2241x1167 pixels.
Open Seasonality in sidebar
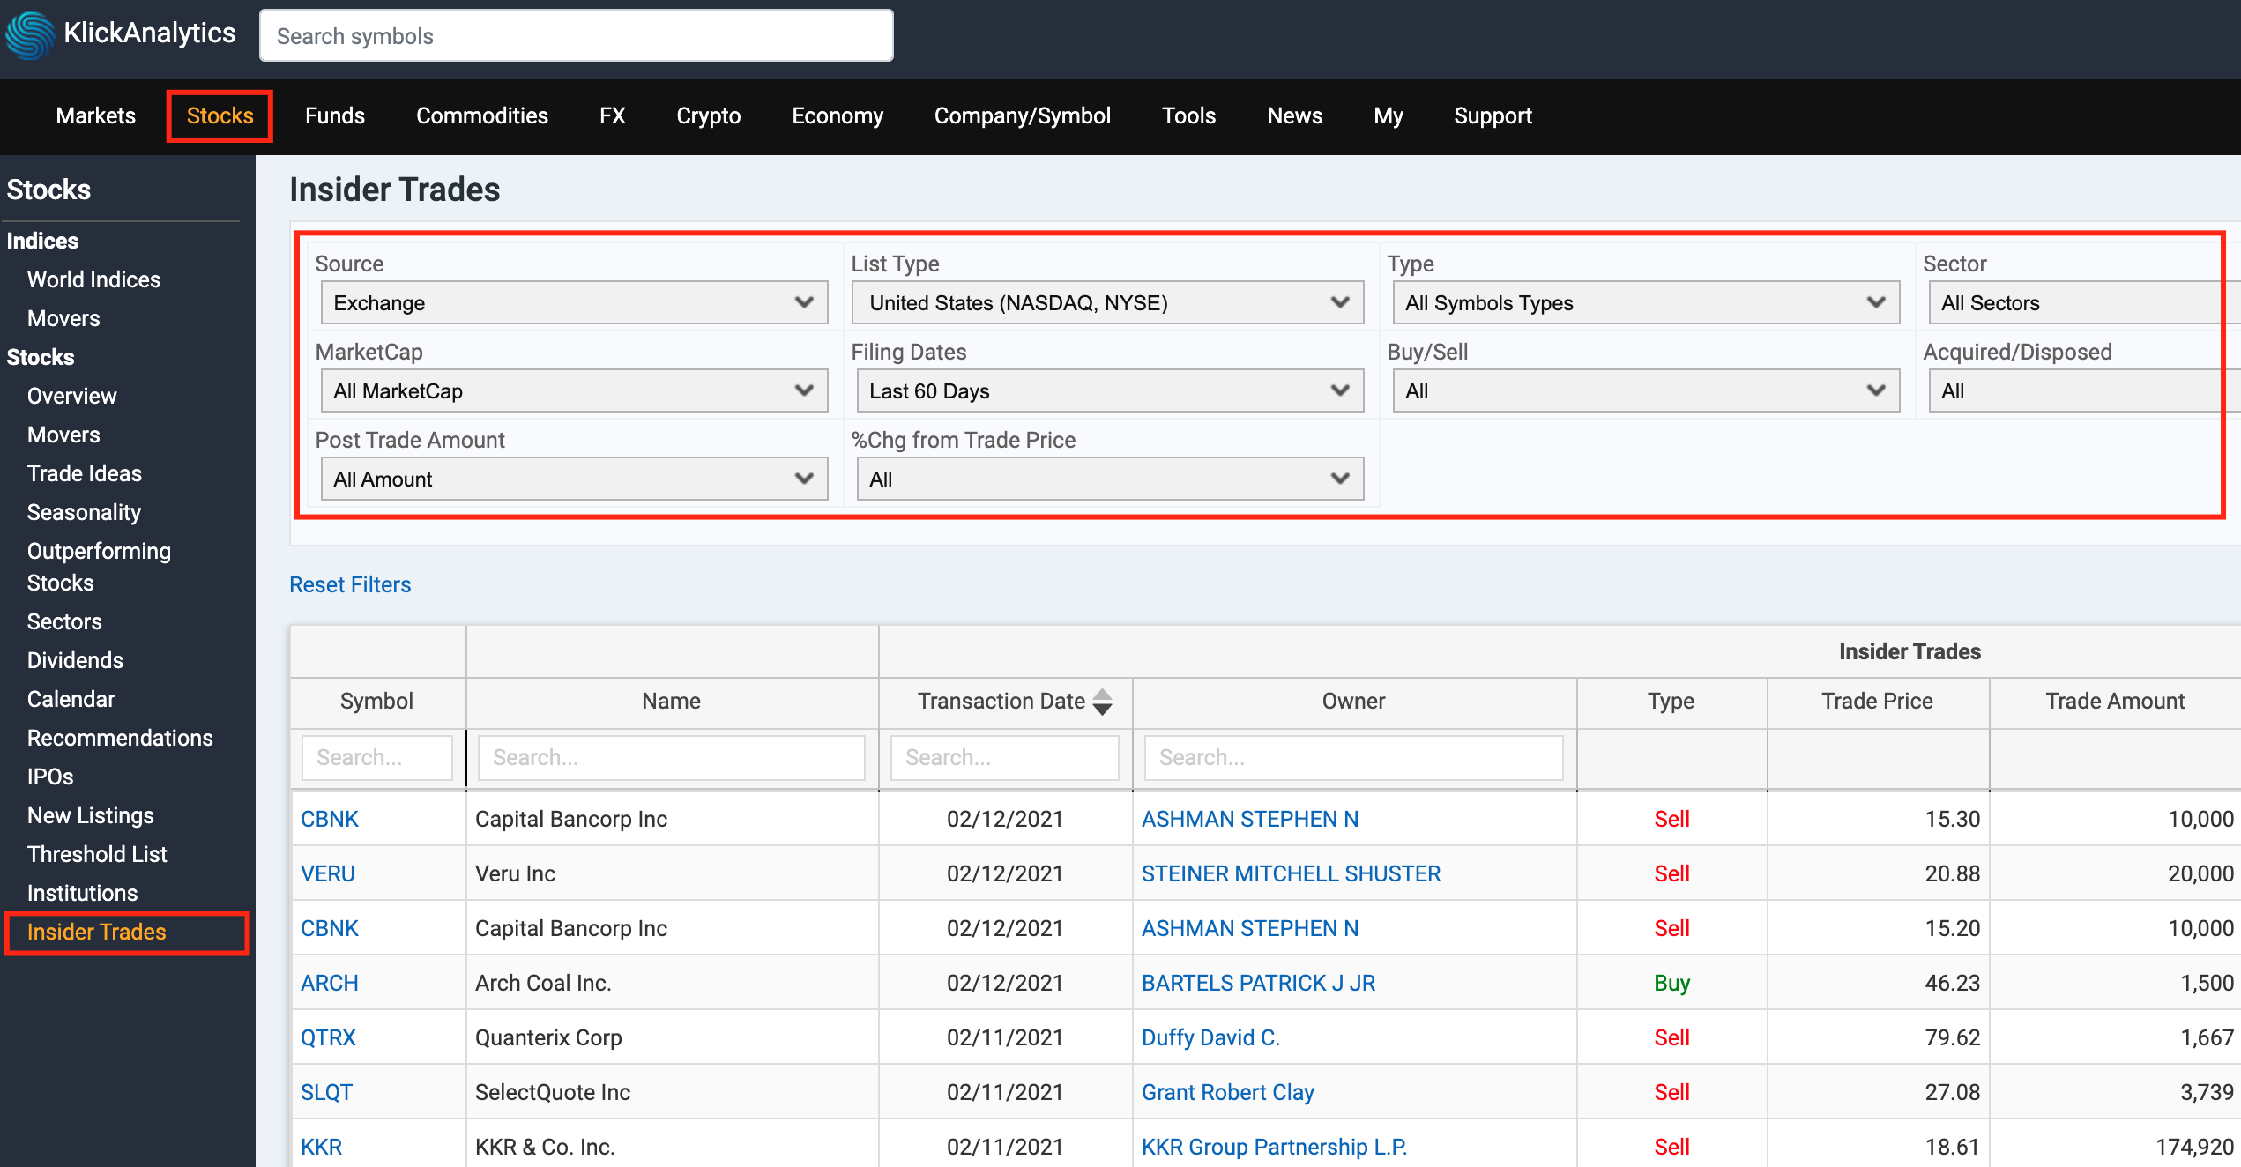pos(84,512)
